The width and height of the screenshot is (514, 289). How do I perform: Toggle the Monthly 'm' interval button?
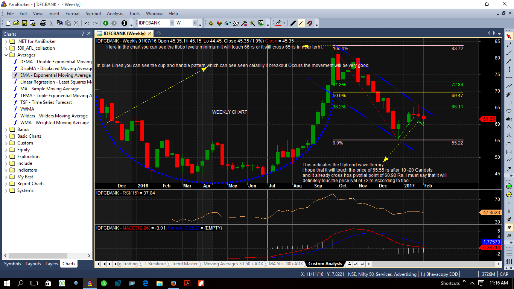click(x=509, y=236)
